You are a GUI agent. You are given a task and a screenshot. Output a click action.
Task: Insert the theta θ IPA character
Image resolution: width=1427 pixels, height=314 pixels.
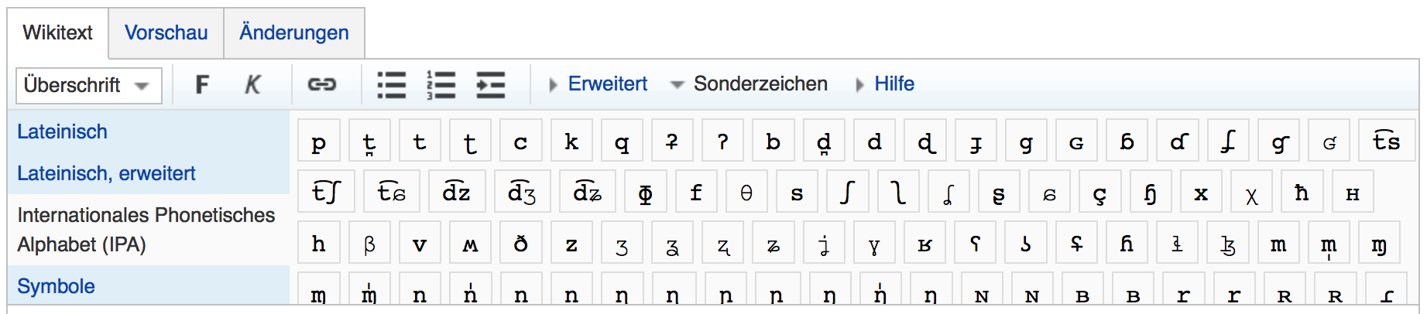[x=746, y=193]
